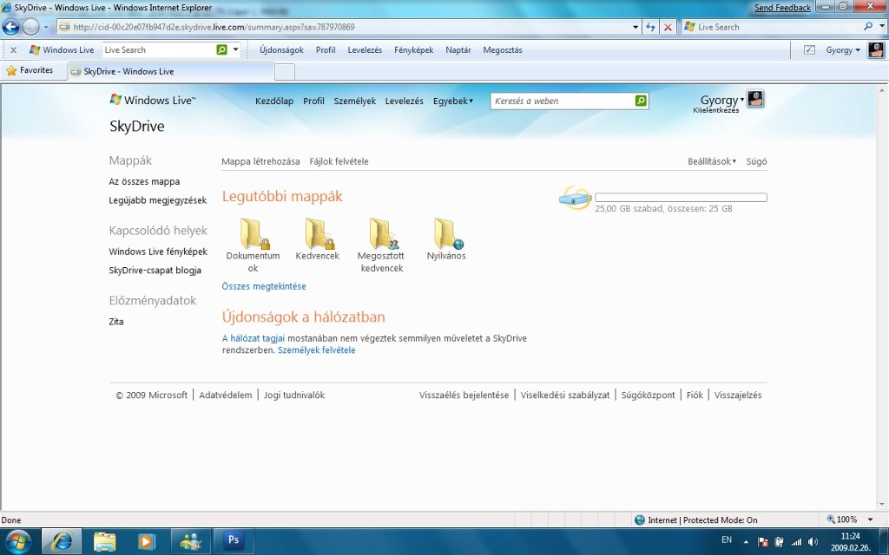
Task: Click Összes megtekintése link
Action: [x=264, y=286]
